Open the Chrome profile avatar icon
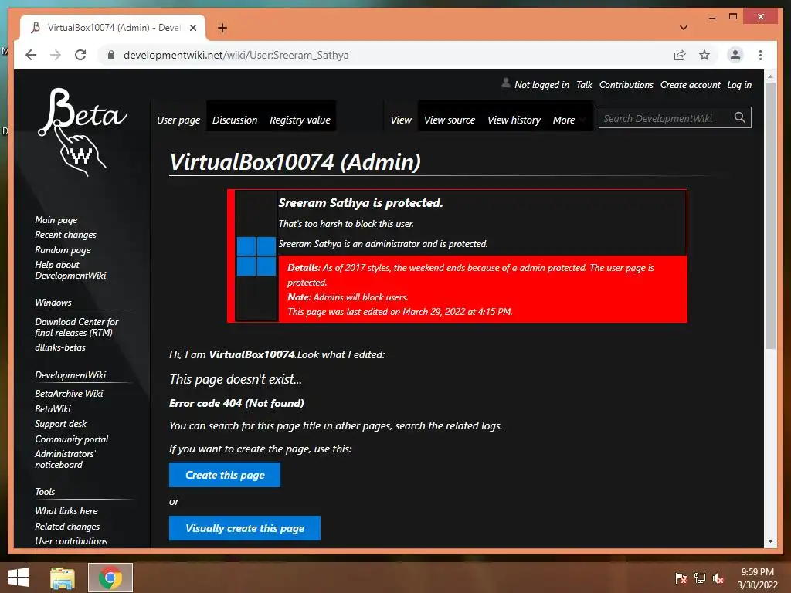 click(735, 55)
